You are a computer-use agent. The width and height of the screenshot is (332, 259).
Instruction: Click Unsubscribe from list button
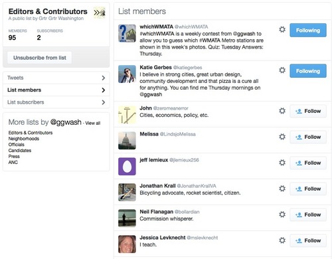coord(40,58)
